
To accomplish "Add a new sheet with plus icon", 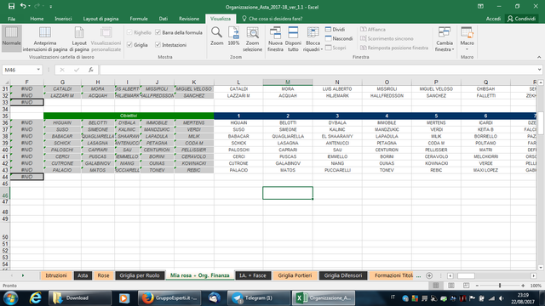I will pos(429,275).
